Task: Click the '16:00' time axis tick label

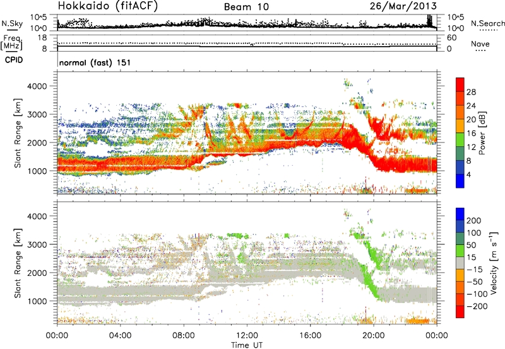Action: click(x=310, y=336)
